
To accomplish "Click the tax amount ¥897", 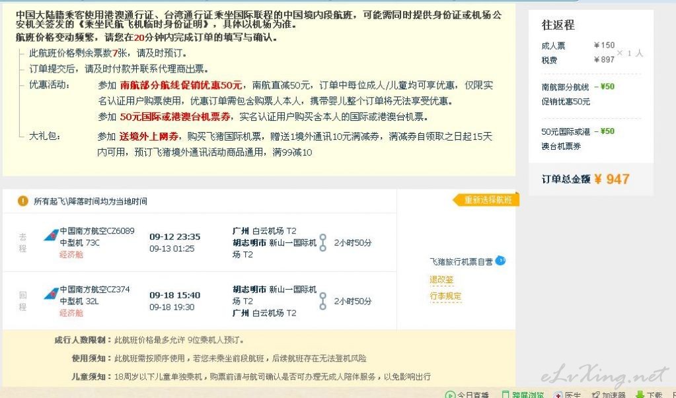I will 604,60.
